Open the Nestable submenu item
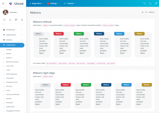This screenshot has height=113, width=159. pyautogui.click(x=9, y=103)
